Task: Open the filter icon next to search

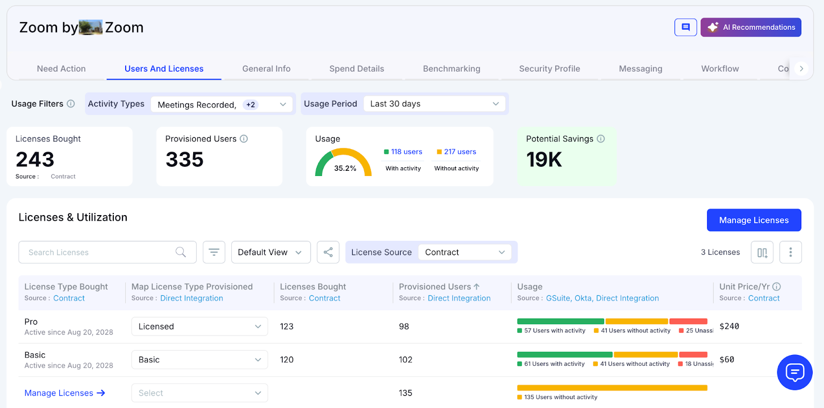Action: point(214,252)
